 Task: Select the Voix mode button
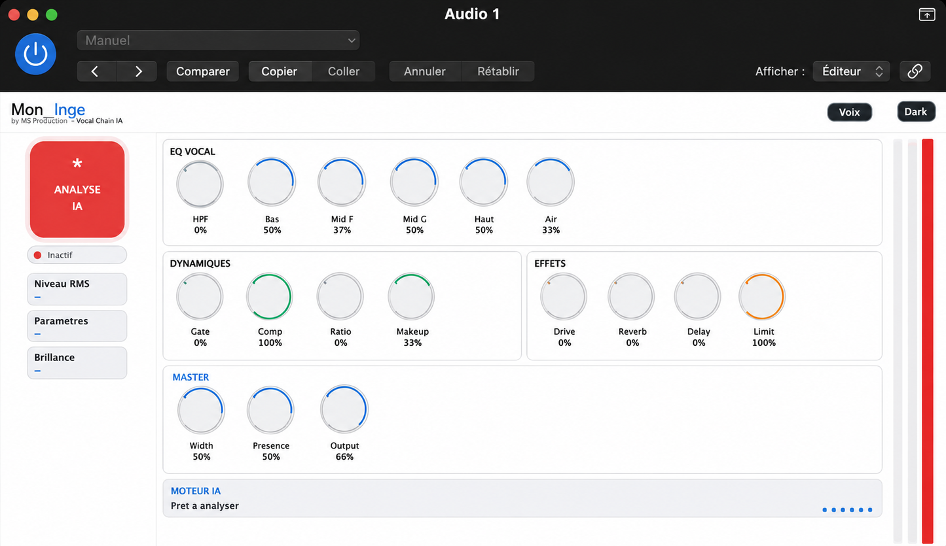[x=850, y=112]
